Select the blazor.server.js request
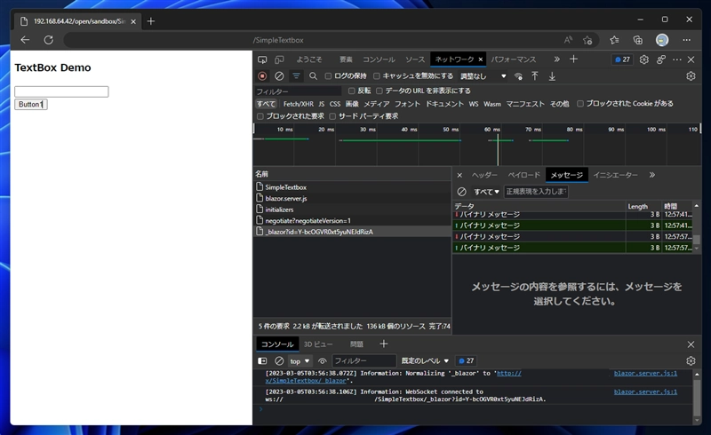Viewport: 711px width, 435px height. 352,199
